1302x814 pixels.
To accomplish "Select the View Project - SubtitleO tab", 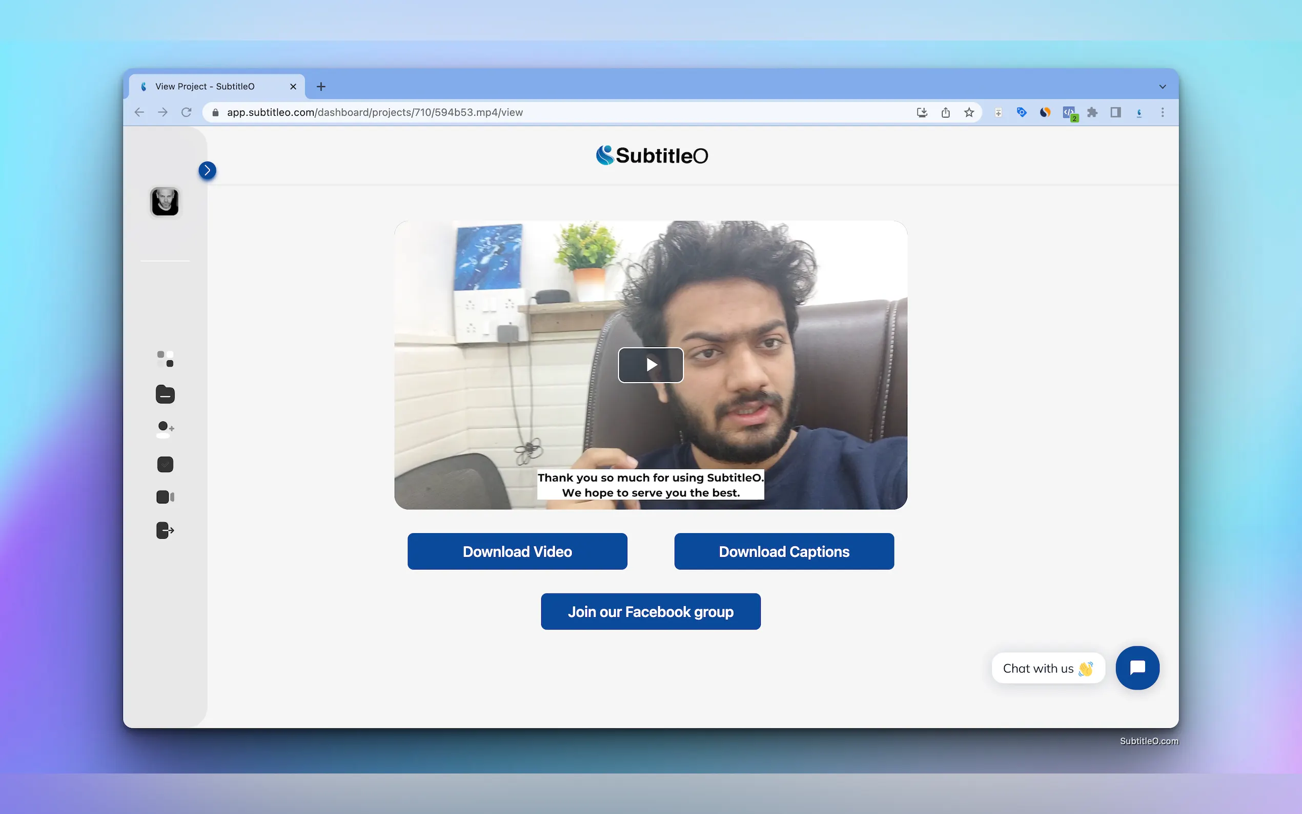I will coord(205,87).
